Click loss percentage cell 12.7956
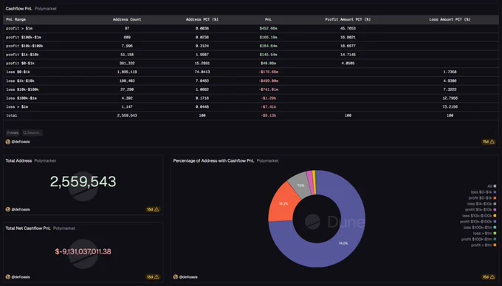 (450, 98)
